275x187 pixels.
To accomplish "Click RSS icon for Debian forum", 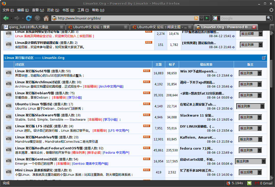I will click(x=146, y=93).
